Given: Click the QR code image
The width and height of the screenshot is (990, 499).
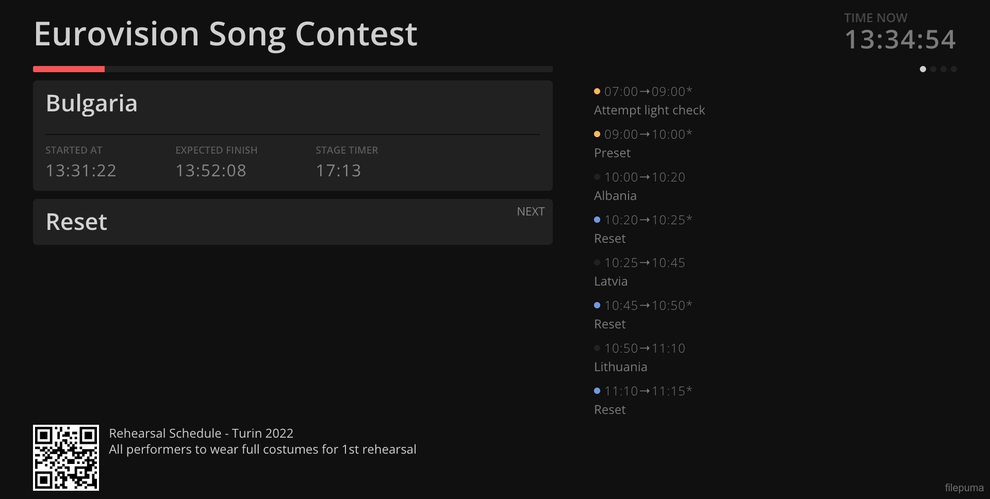Looking at the screenshot, I should click(x=66, y=458).
